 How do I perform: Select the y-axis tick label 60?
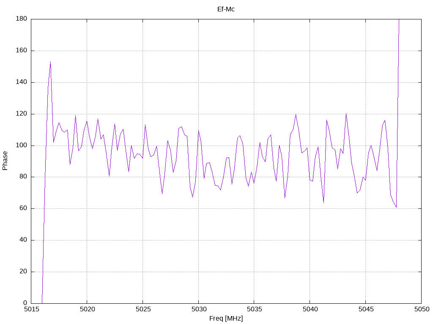(23, 208)
